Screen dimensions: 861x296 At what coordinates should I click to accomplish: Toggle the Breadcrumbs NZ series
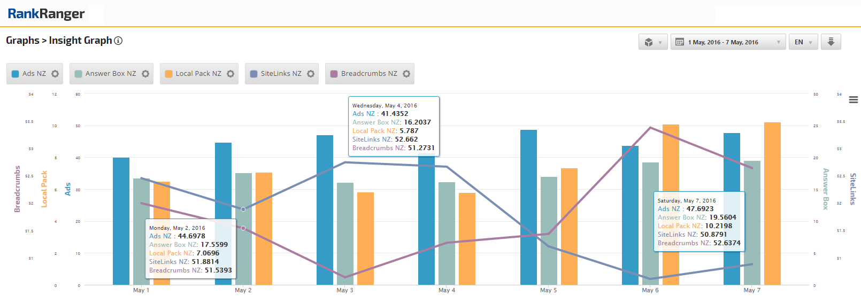(368, 74)
